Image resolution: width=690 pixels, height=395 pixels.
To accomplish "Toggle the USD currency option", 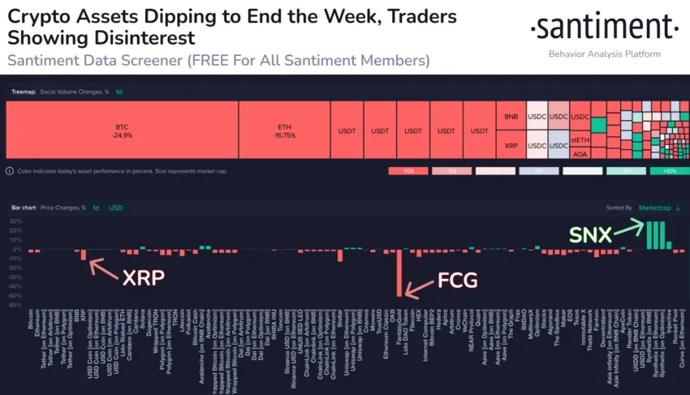I will [116, 208].
